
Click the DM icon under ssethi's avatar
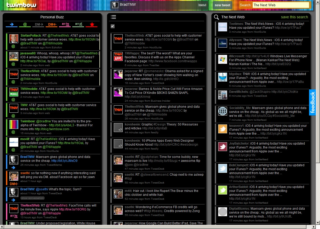pos(14,184)
